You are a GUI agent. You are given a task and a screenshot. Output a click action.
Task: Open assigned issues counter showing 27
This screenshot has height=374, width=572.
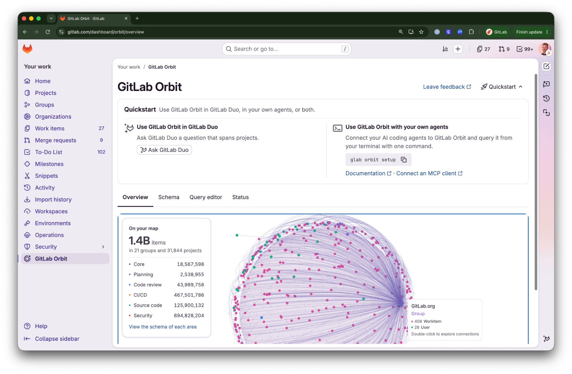coord(484,49)
